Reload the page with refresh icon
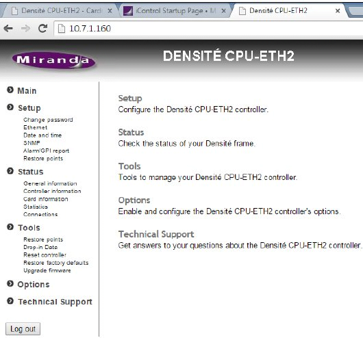 coord(43,28)
